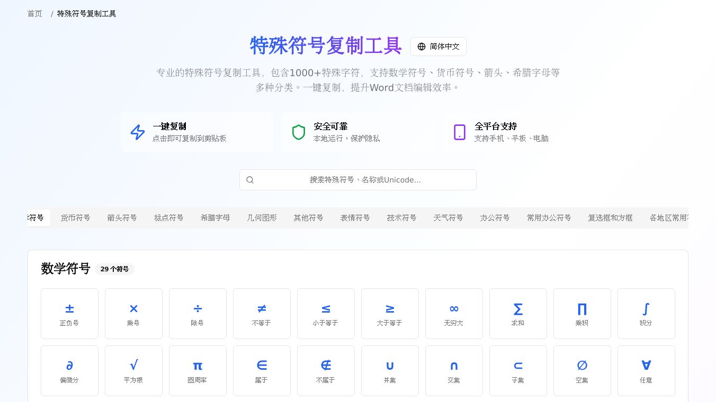Copy the division ÷ symbol
The height and width of the screenshot is (402, 716).
pyautogui.click(x=198, y=314)
